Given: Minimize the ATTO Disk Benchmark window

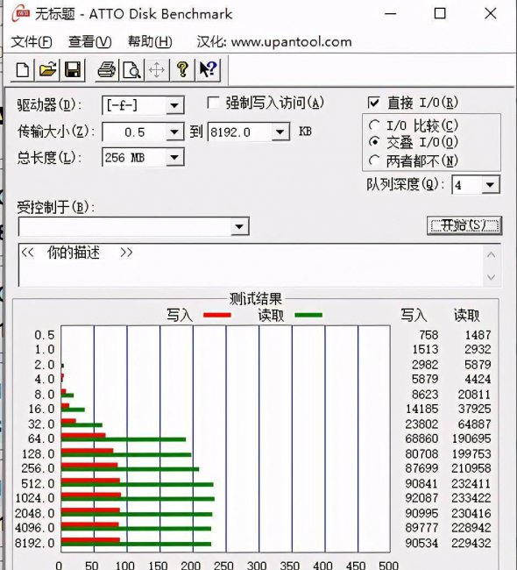Looking at the screenshot, I should [x=391, y=14].
